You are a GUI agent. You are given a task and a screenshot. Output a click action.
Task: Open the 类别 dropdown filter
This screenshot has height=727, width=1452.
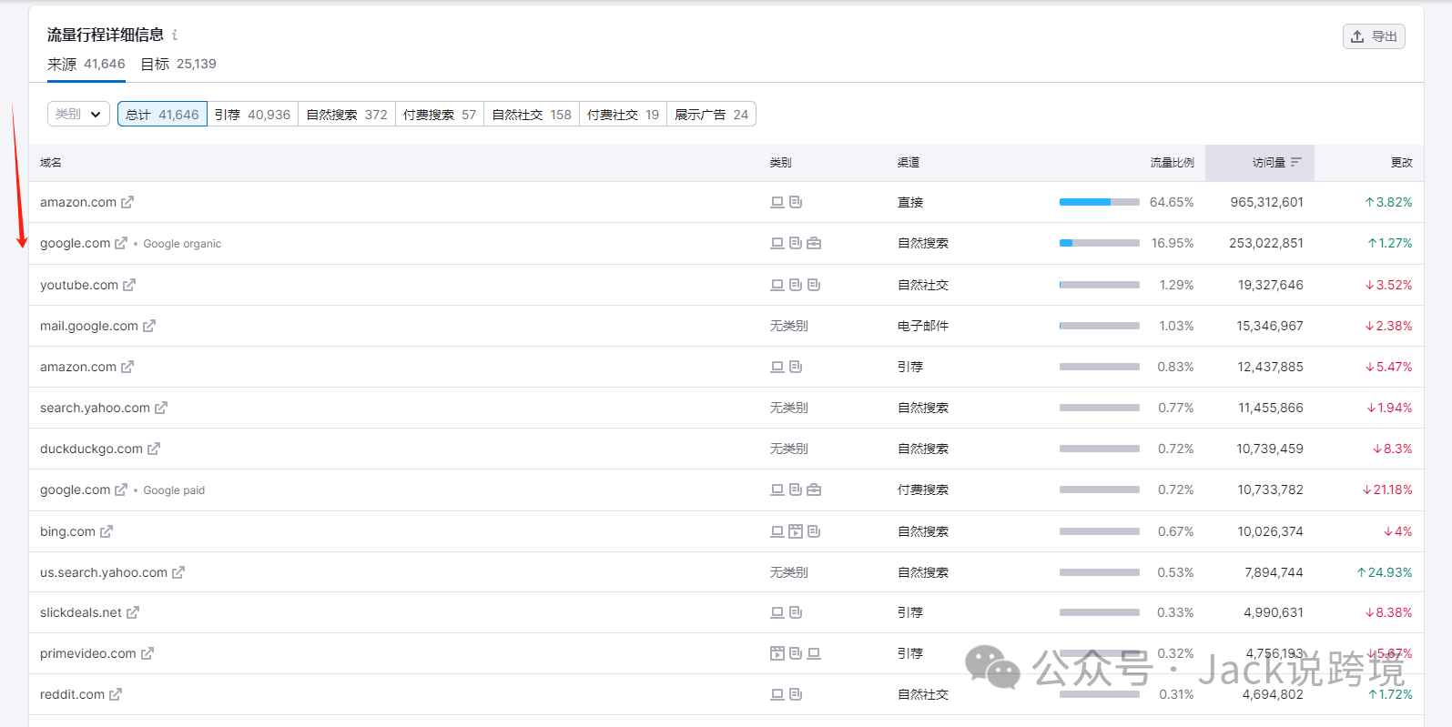click(78, 114)
